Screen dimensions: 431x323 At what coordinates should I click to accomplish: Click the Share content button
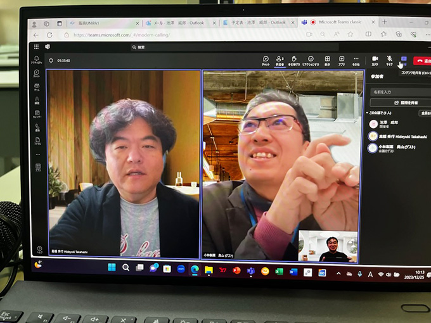click(x=404, y=60)
